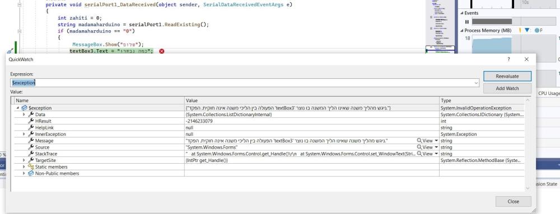Click the grid scrollbar down arrow

coord(528,188)
